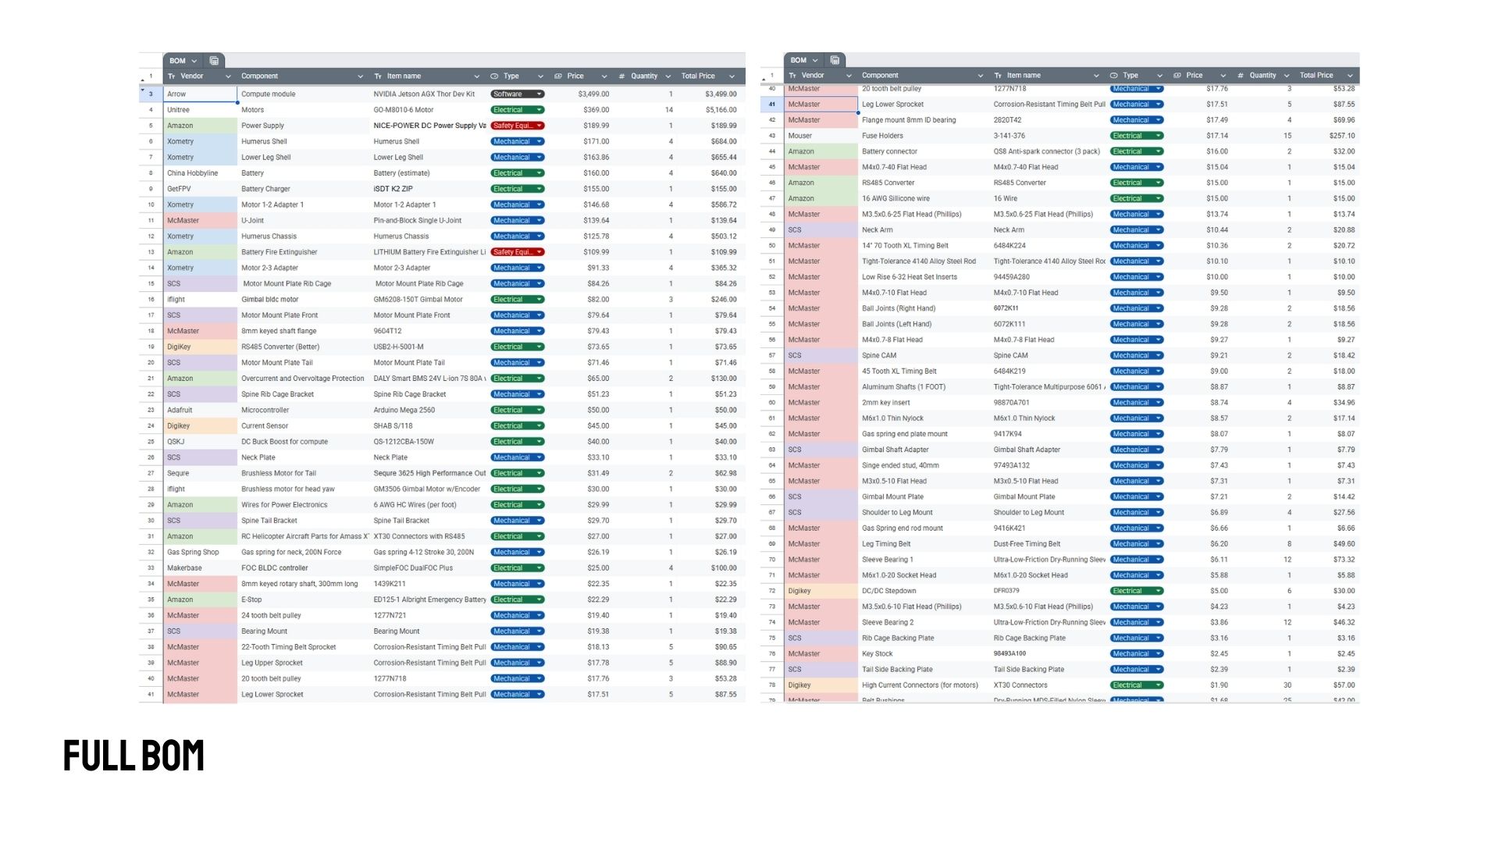Click table view icon beside right BOM tab
Viewport: 1499px width, 843px height.
click(835, 60)
